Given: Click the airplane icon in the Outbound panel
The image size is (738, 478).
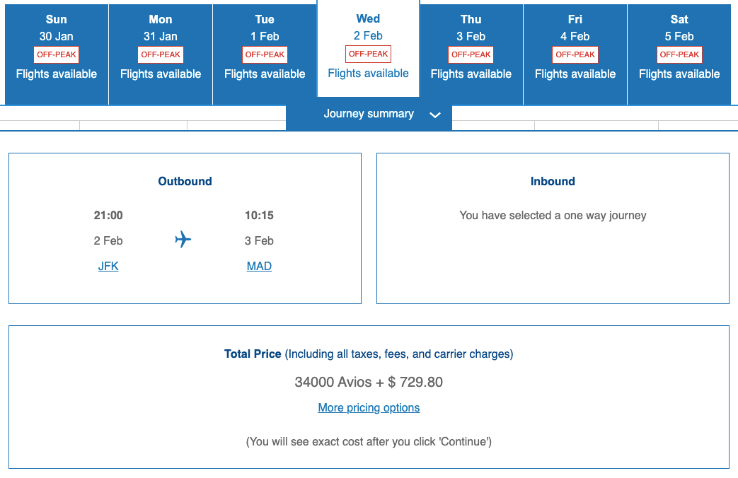Looking at the screenshot, I should coord(183,240).
